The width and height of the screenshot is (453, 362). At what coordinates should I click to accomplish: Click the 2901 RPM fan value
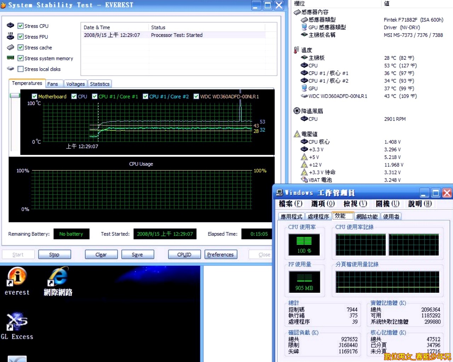point(395,119)
